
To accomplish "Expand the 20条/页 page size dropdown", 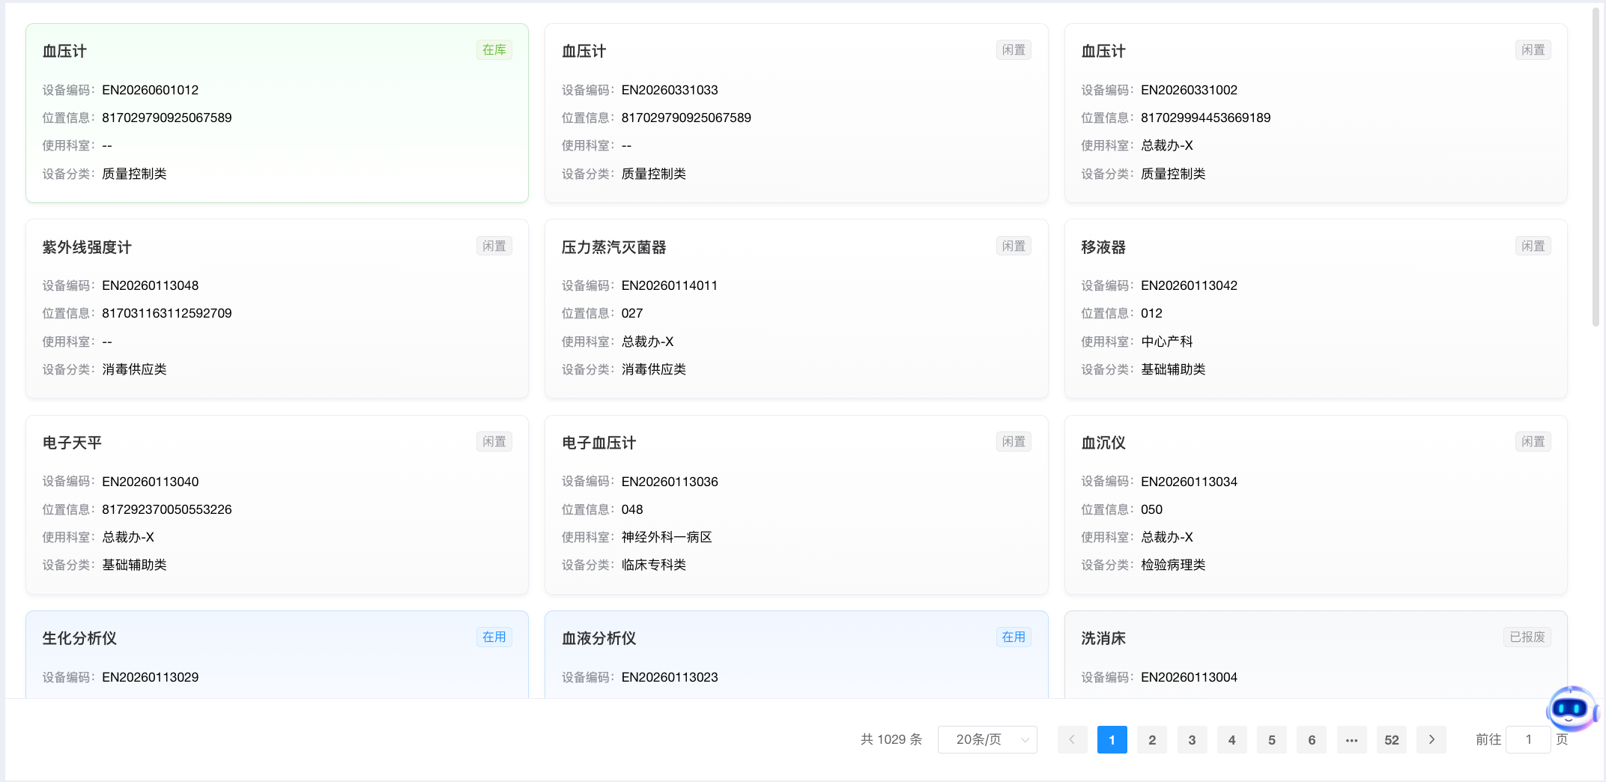I will 987,740.
